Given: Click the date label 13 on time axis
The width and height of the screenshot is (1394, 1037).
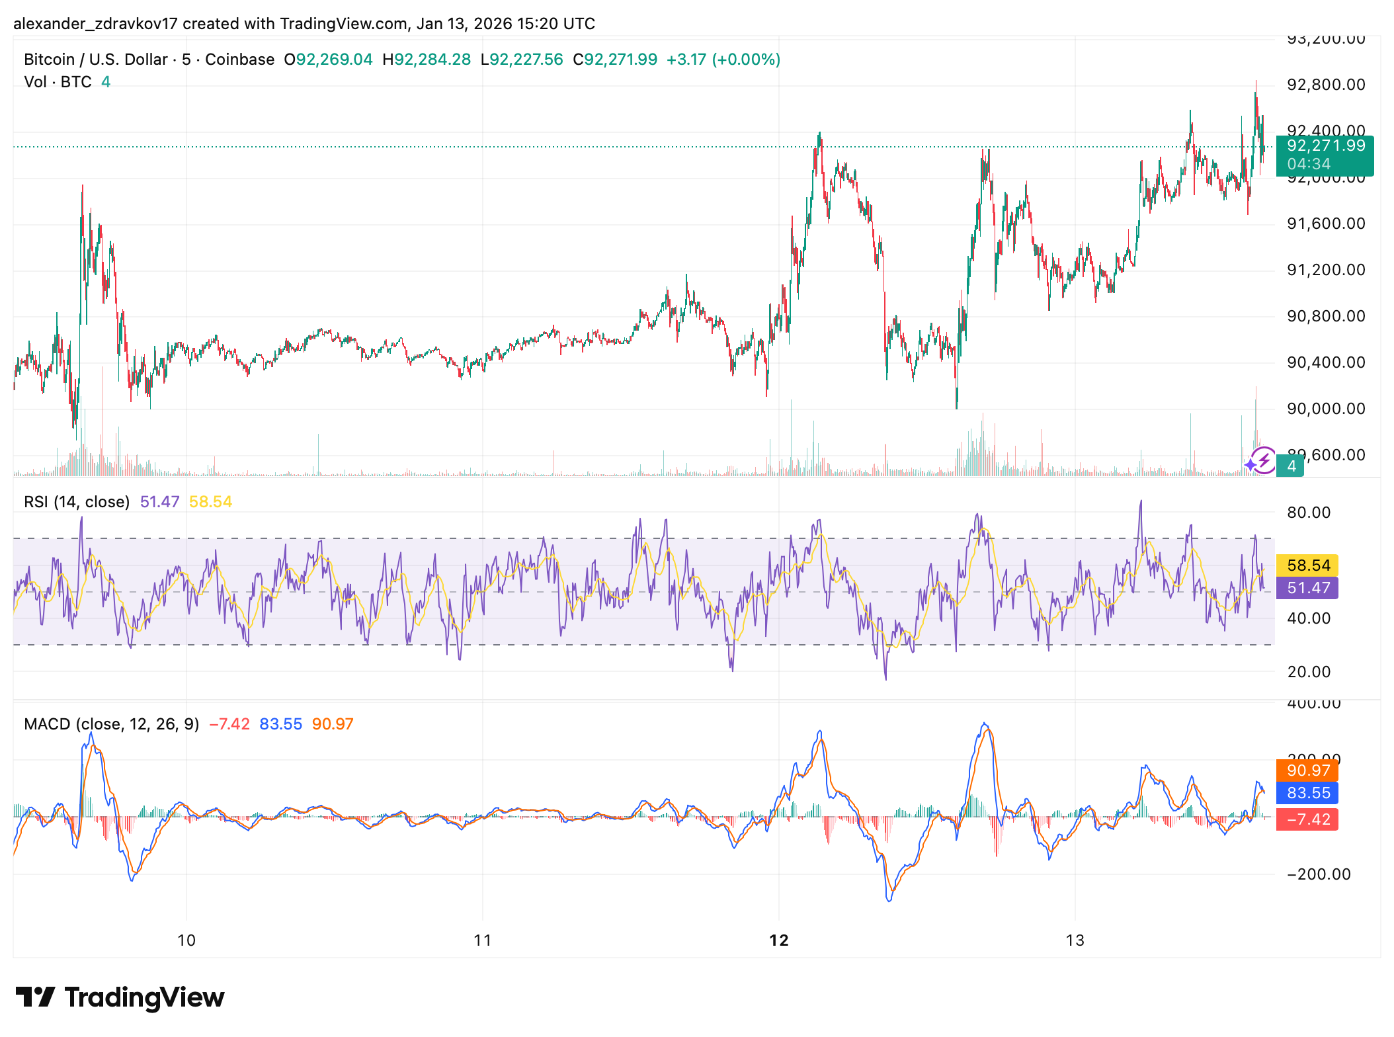Looking at the screenshot, I should pyautogui.click(x=1075, y=940).
